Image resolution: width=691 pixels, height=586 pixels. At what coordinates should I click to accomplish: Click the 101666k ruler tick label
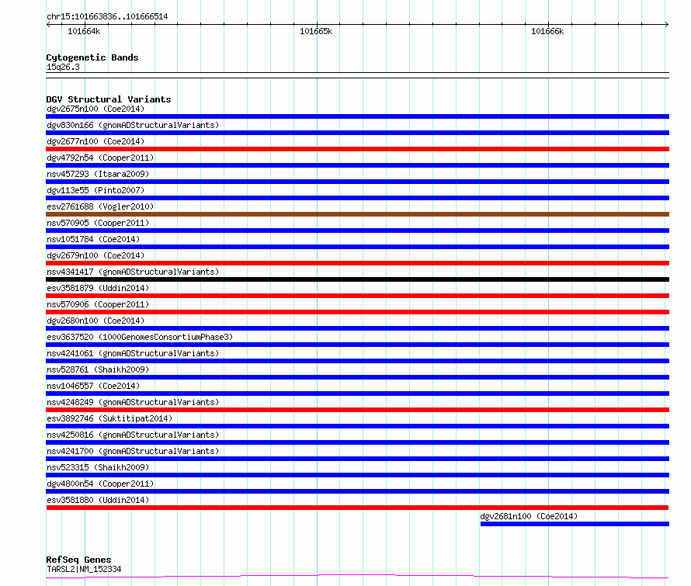[547, 31]
